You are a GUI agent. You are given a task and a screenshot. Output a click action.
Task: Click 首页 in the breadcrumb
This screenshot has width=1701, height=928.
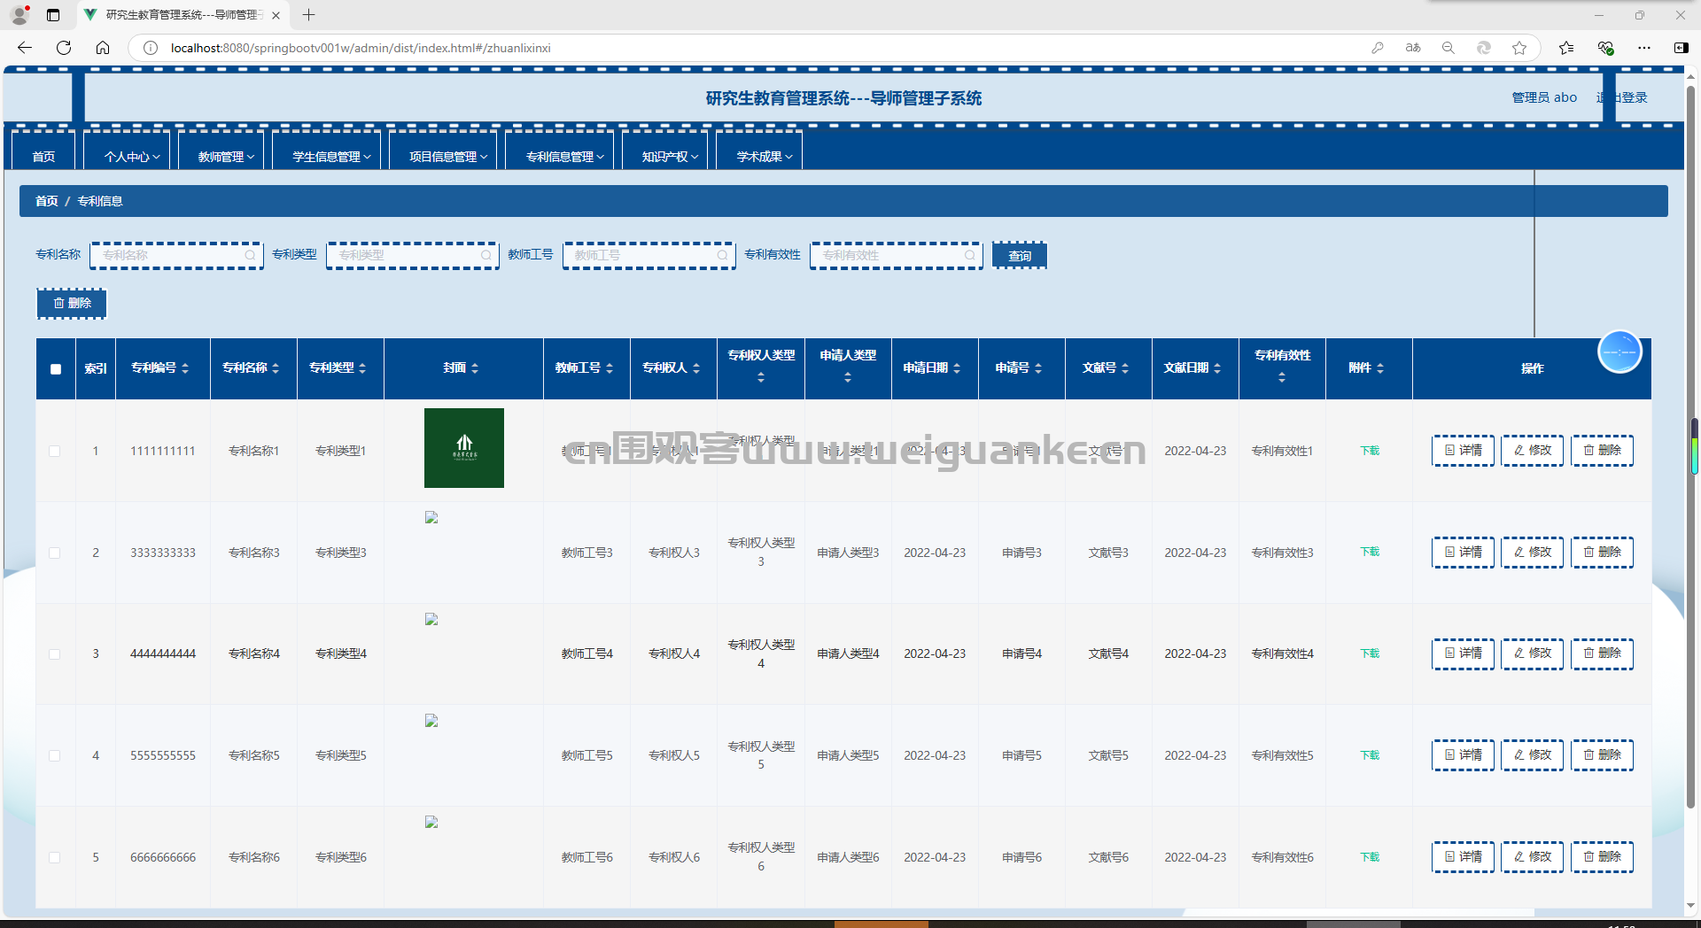click(x=46, y=201)
